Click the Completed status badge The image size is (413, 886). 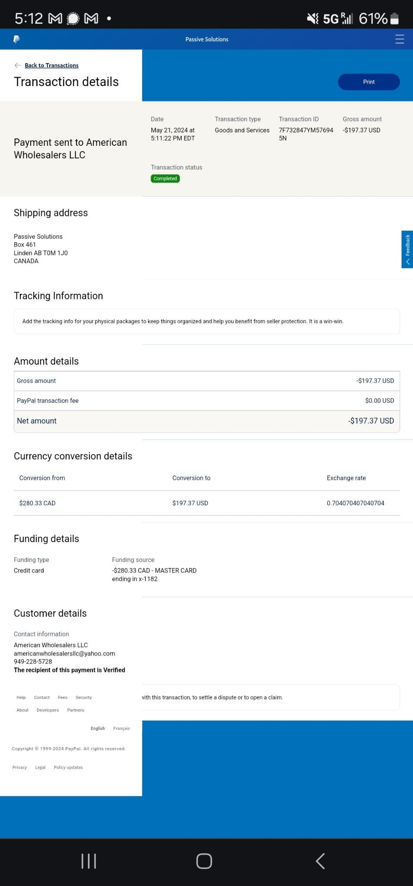(165, 179)
